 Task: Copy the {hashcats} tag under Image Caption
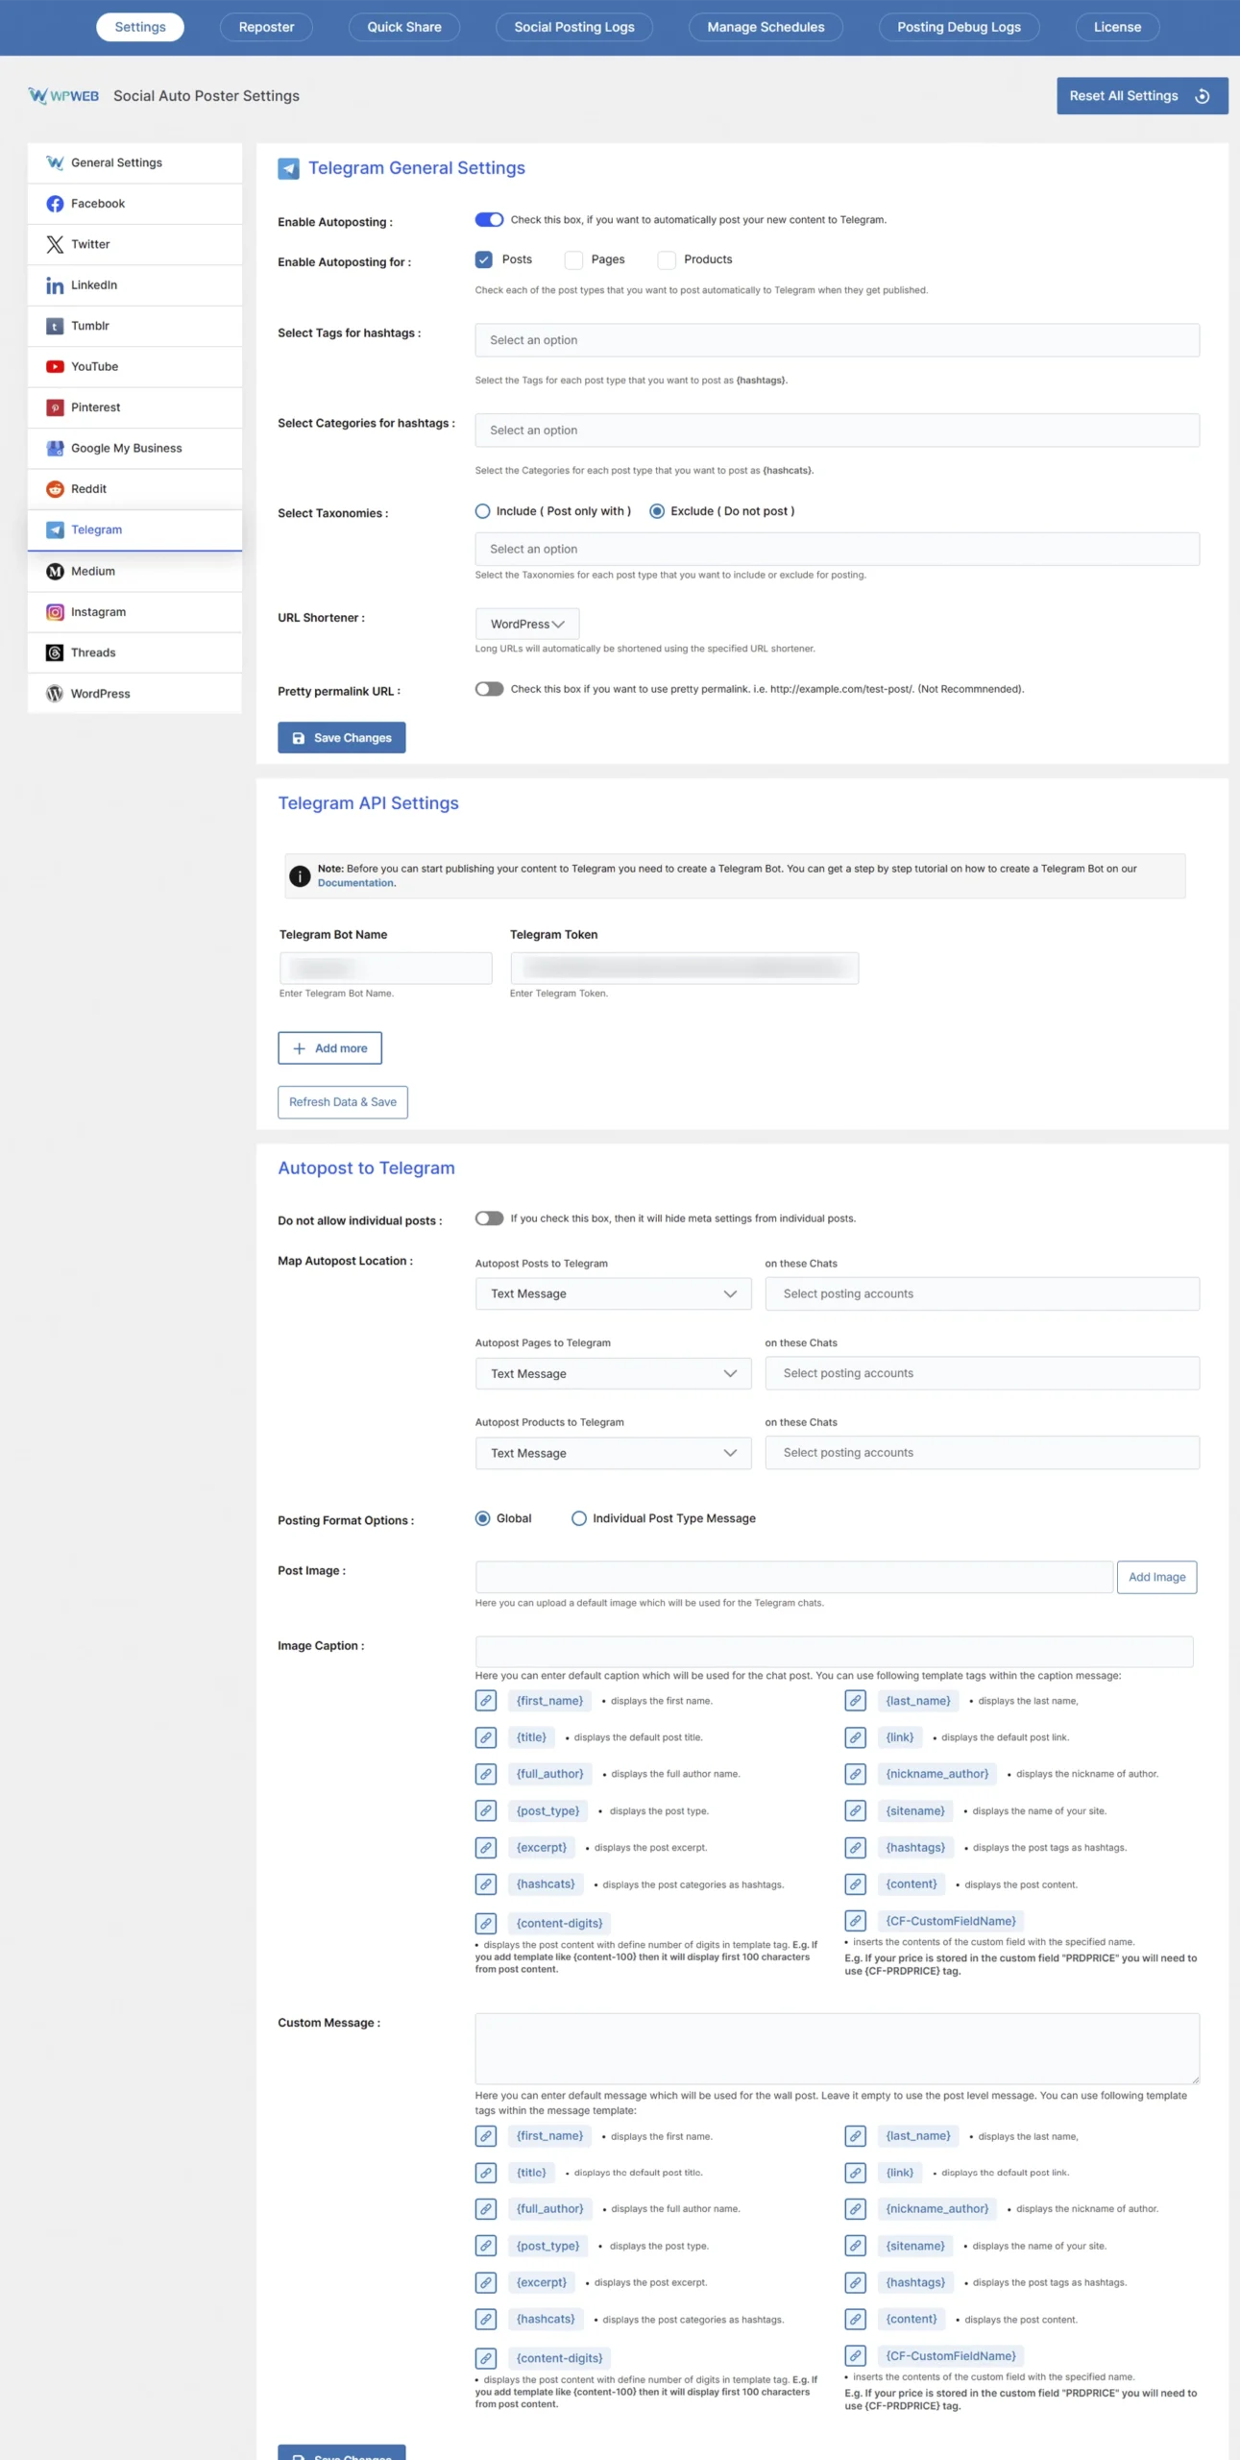point(486,1884)
